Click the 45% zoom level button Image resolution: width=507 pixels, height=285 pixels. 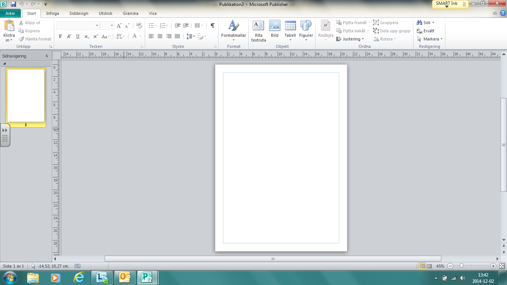coord(440,266)
